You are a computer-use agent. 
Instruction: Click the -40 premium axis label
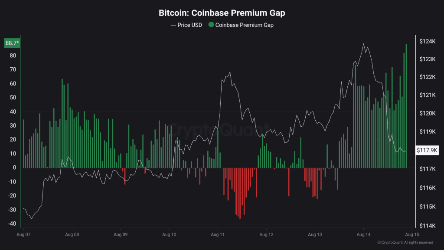[12, 224]
